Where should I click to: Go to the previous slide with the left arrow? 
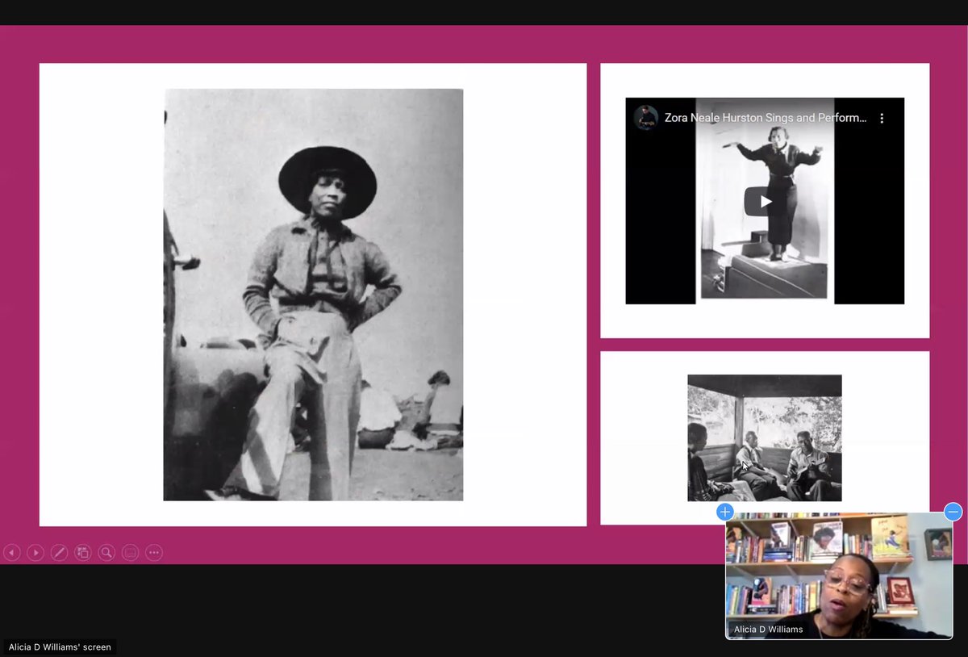point(11,553)
